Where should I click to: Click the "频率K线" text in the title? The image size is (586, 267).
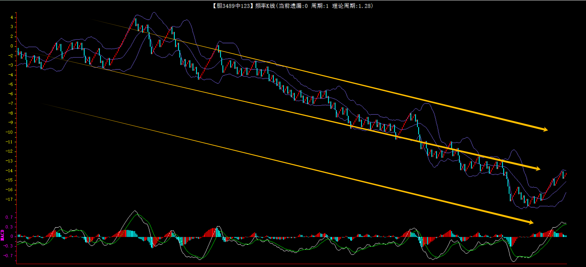pos(265,6)
